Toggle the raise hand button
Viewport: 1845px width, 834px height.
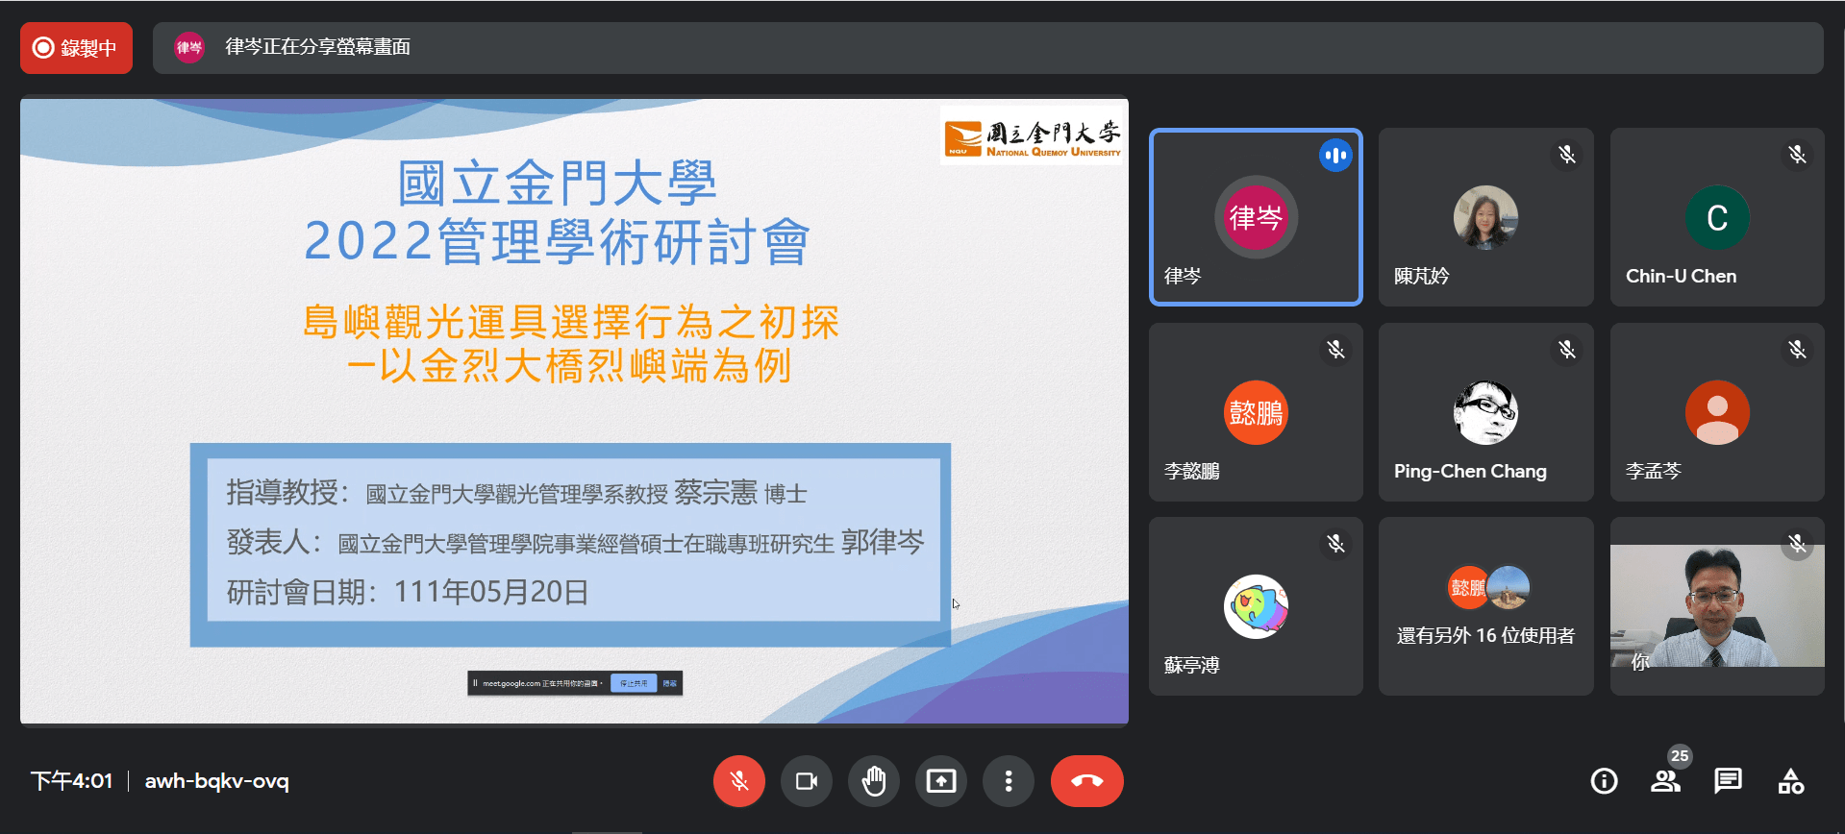pos(874,781)
